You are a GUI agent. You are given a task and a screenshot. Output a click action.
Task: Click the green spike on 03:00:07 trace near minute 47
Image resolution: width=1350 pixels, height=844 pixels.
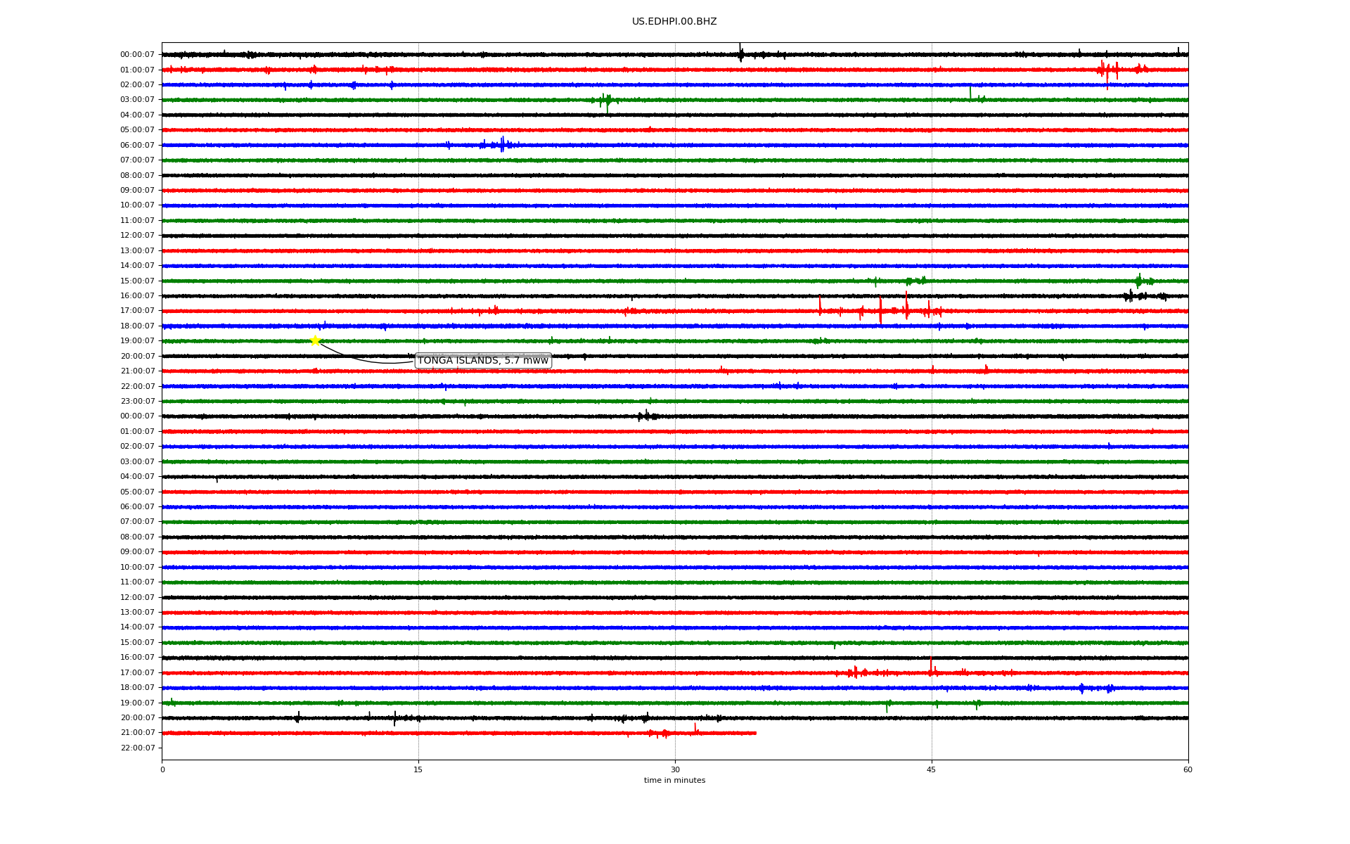point(970,93)
